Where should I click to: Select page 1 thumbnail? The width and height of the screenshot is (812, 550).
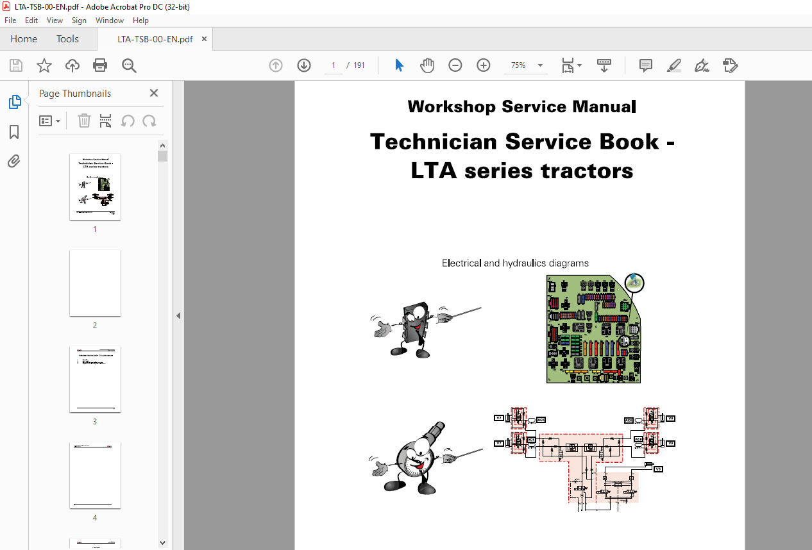[x=95, y=187]
